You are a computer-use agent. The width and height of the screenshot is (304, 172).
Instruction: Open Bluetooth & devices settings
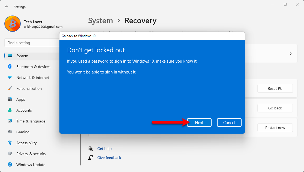[33, 67]
